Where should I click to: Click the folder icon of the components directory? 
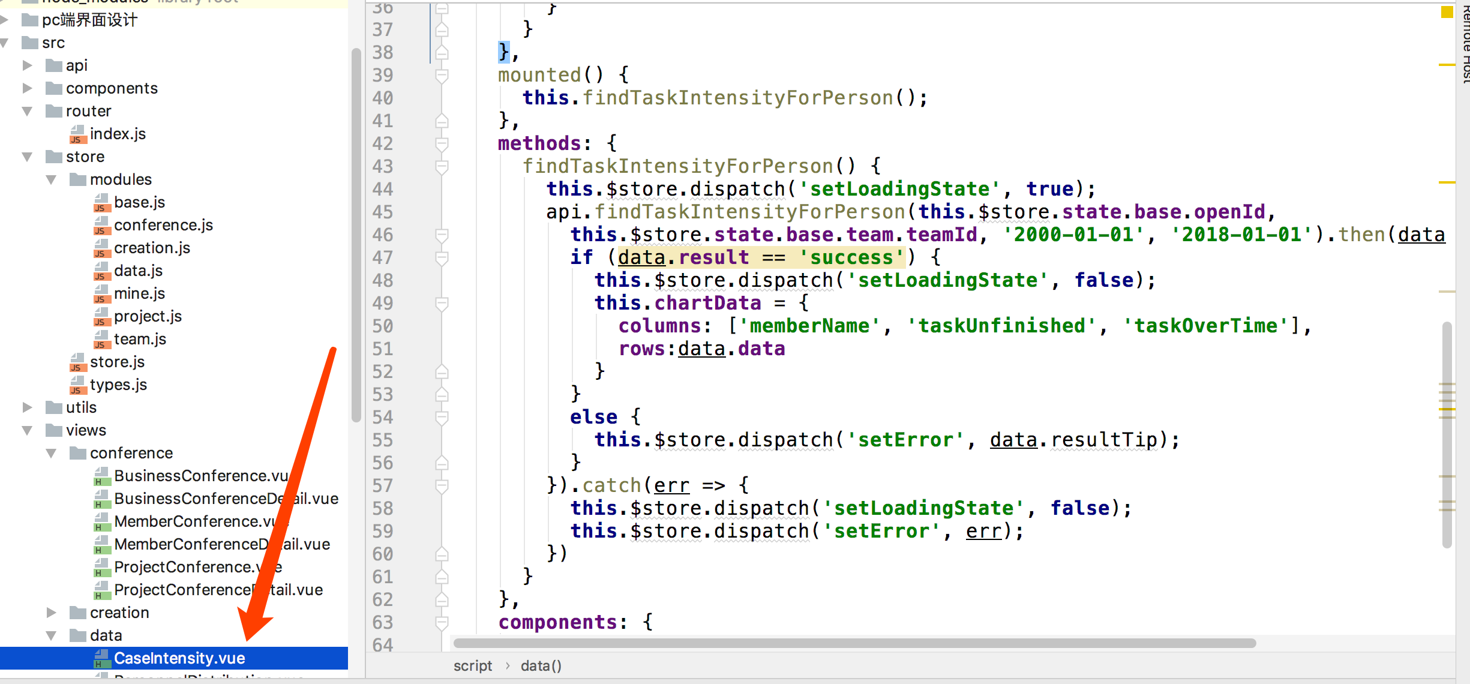pos(53,88)
